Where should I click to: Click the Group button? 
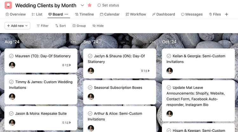(x=79, y=26)
